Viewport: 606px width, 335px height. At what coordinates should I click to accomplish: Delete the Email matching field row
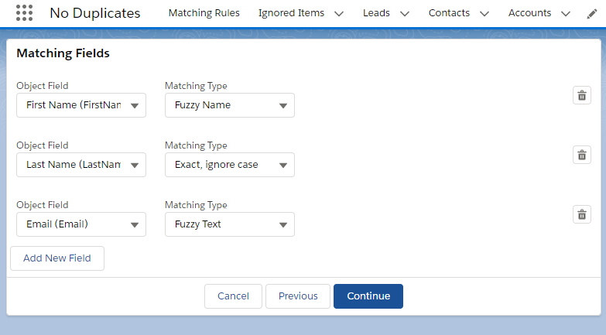pos(581,214)
